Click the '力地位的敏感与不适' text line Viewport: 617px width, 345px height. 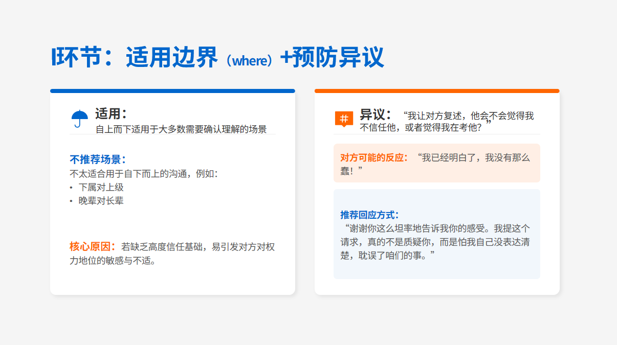coord(113,261)
